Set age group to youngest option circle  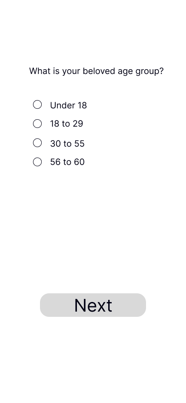tap(37, 104)
